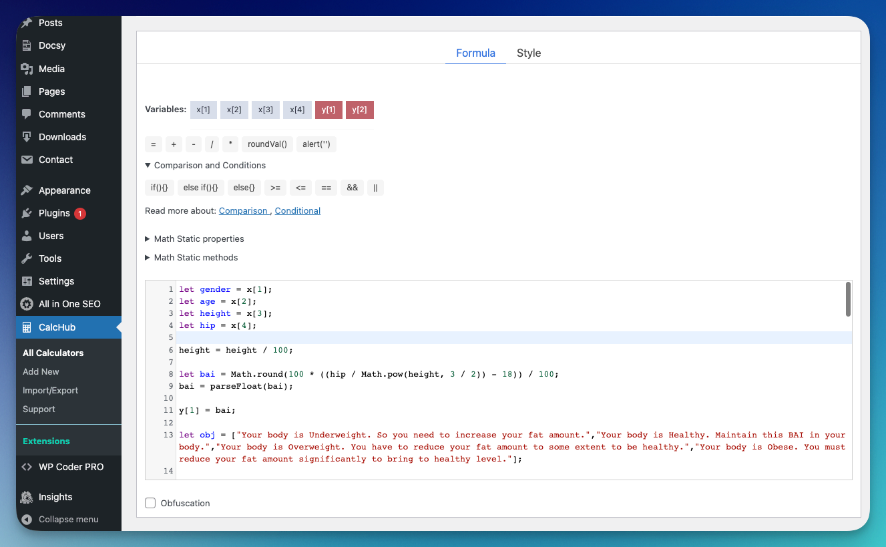
Task: Collapse Comparison and Conditions section
Action: click(x=206, y=165)
